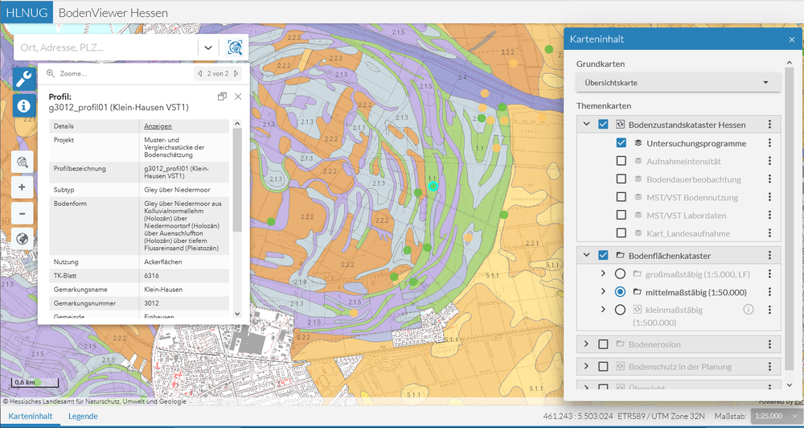Click the globe full-extent icon

pyautogui.click(x=22, y=240)
